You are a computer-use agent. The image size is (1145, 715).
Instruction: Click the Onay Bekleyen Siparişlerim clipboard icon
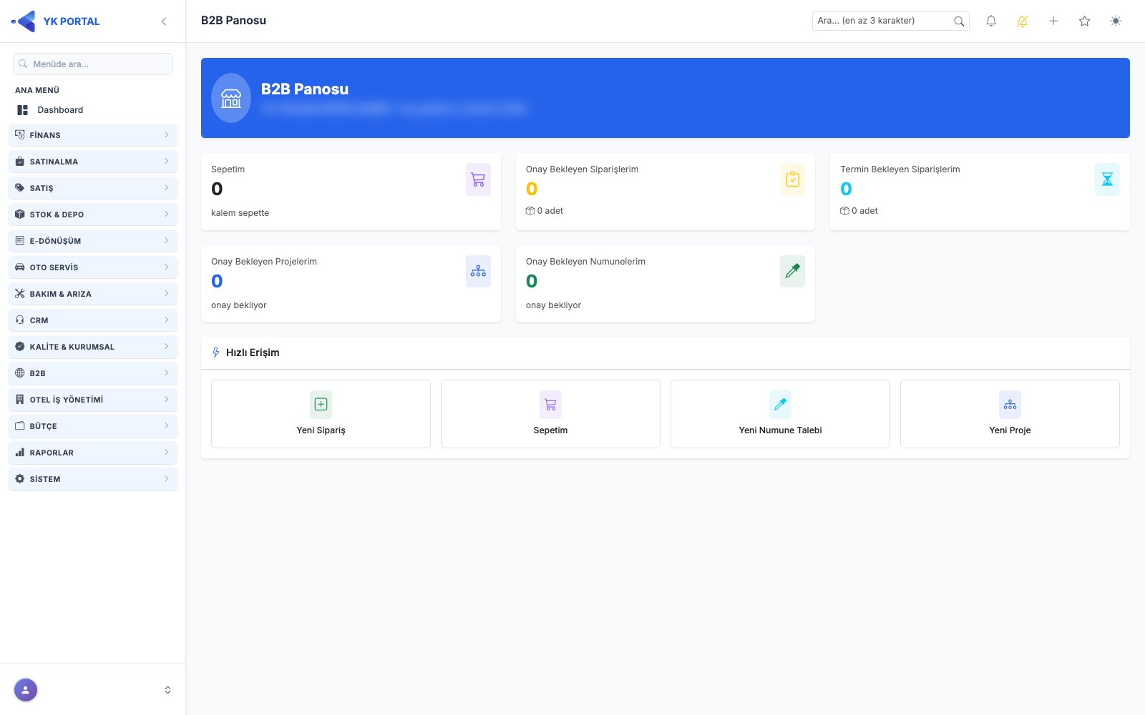pyautogui.click(x=792, y=179)
